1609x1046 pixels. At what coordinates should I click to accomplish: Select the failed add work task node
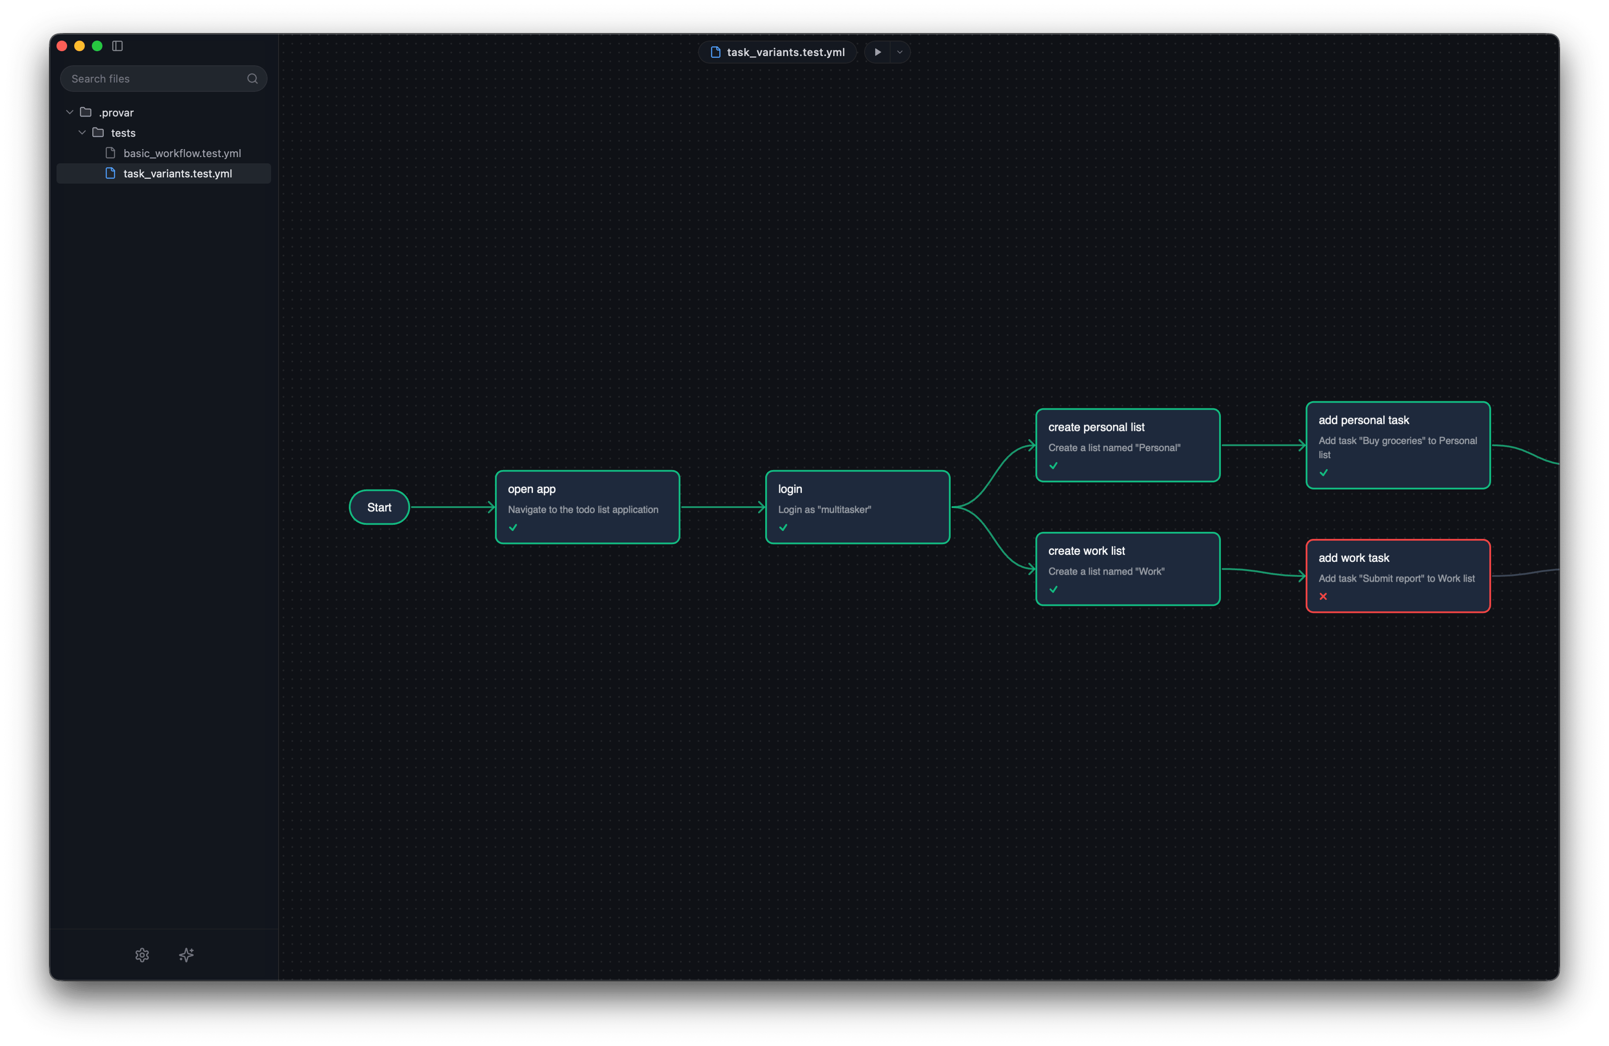pos(1398,576)
